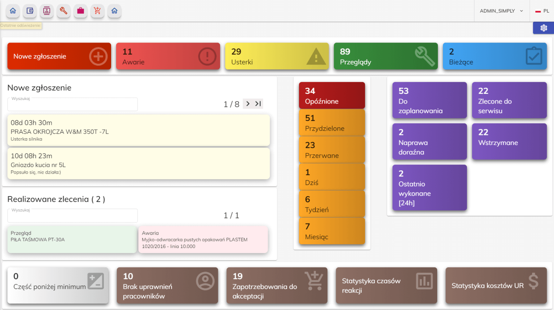Open the yellow Usterki tile

click(277, 56)
